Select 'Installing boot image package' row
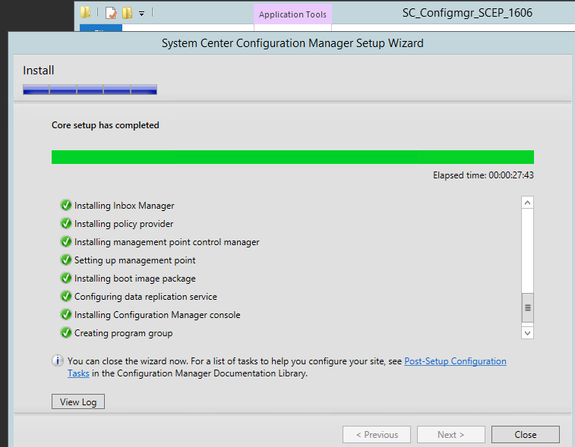Viewport: 575px width, 447px height. [135, 279]
